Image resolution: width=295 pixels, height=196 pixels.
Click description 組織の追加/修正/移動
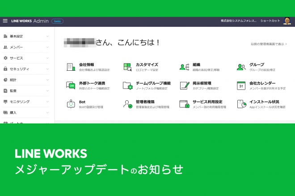[x=206, y=70]
